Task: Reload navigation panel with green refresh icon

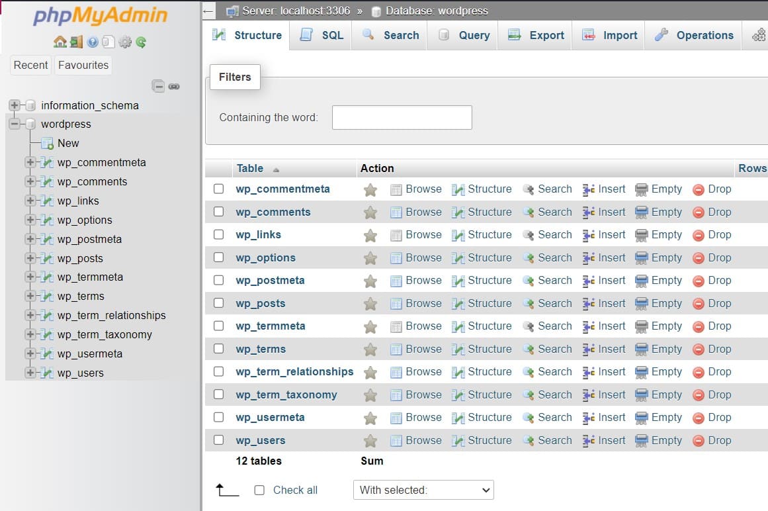Action: point(141,42)
